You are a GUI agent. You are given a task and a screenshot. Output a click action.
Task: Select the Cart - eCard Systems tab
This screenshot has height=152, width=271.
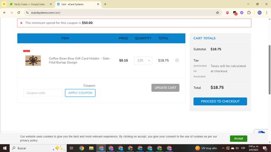(78, 4)
